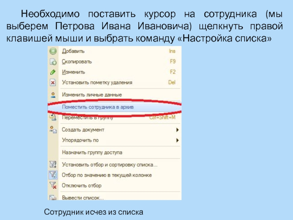
Task: Open Изменить личные данные menu entry text
Action: pos(92,95)
